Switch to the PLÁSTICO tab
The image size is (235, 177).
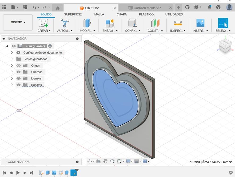coord(146,14)
